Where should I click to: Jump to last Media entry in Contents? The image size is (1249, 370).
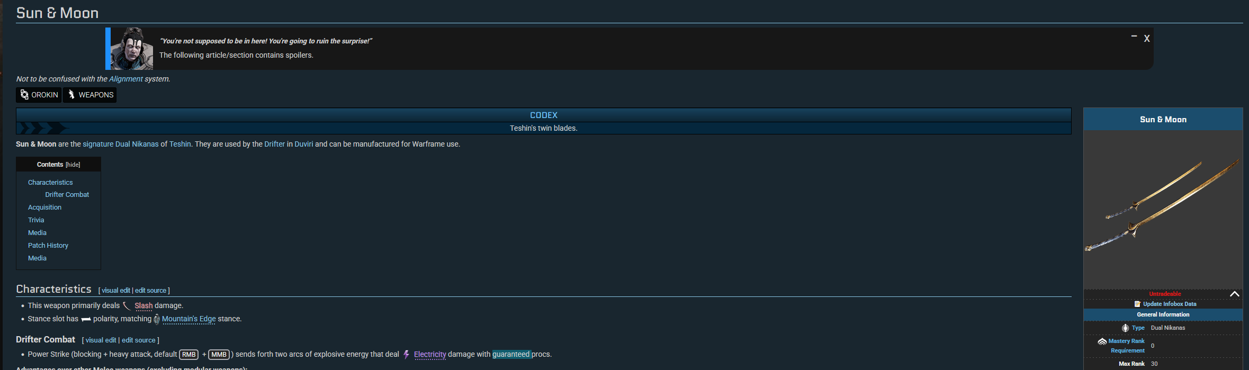coord(37,258)
